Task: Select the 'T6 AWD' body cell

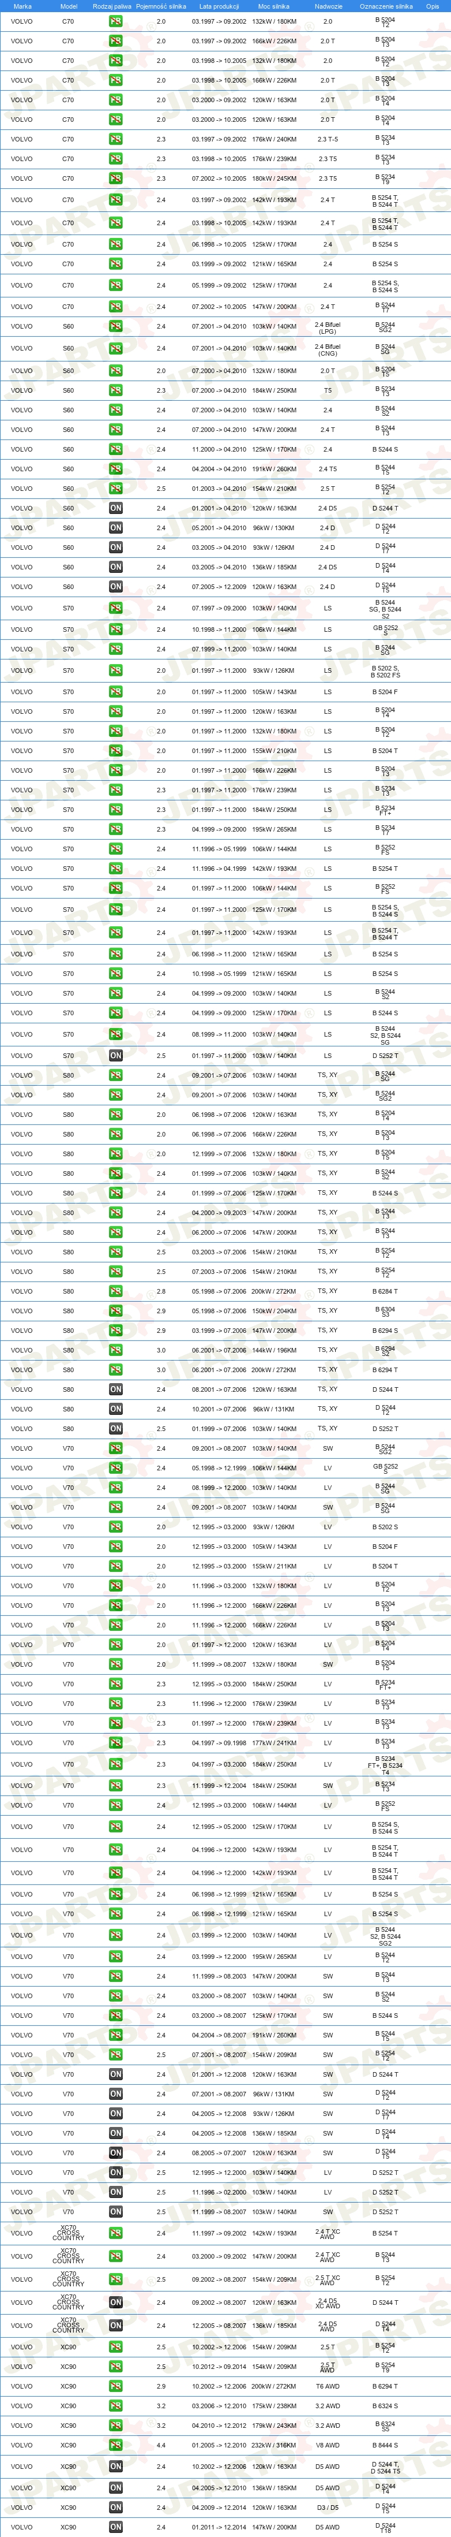Action: pos(327,2386)
